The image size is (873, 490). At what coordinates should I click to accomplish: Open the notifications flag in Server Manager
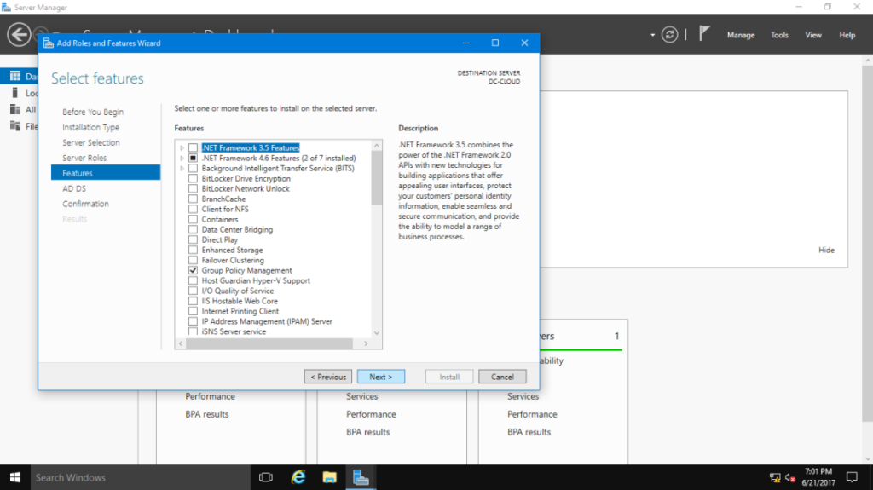[704, 34]
